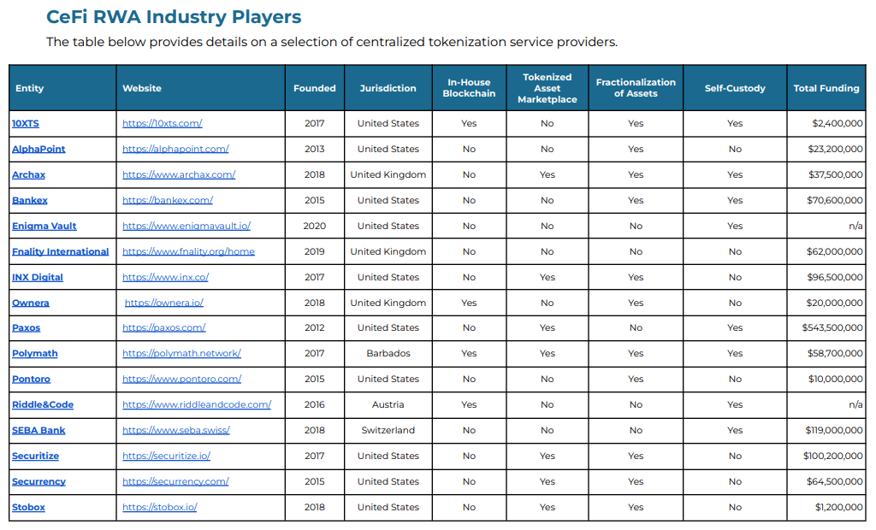This screenshot has height=530, width=876.
Task: Select the $96,500,000 funding cell
Action: point(827,278)
